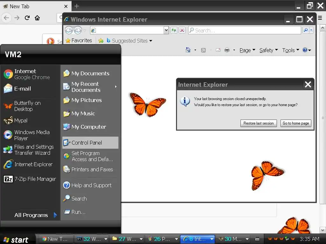The image size is (326, 244).
Task: Click IE Home icon
Action: (188, 50)
